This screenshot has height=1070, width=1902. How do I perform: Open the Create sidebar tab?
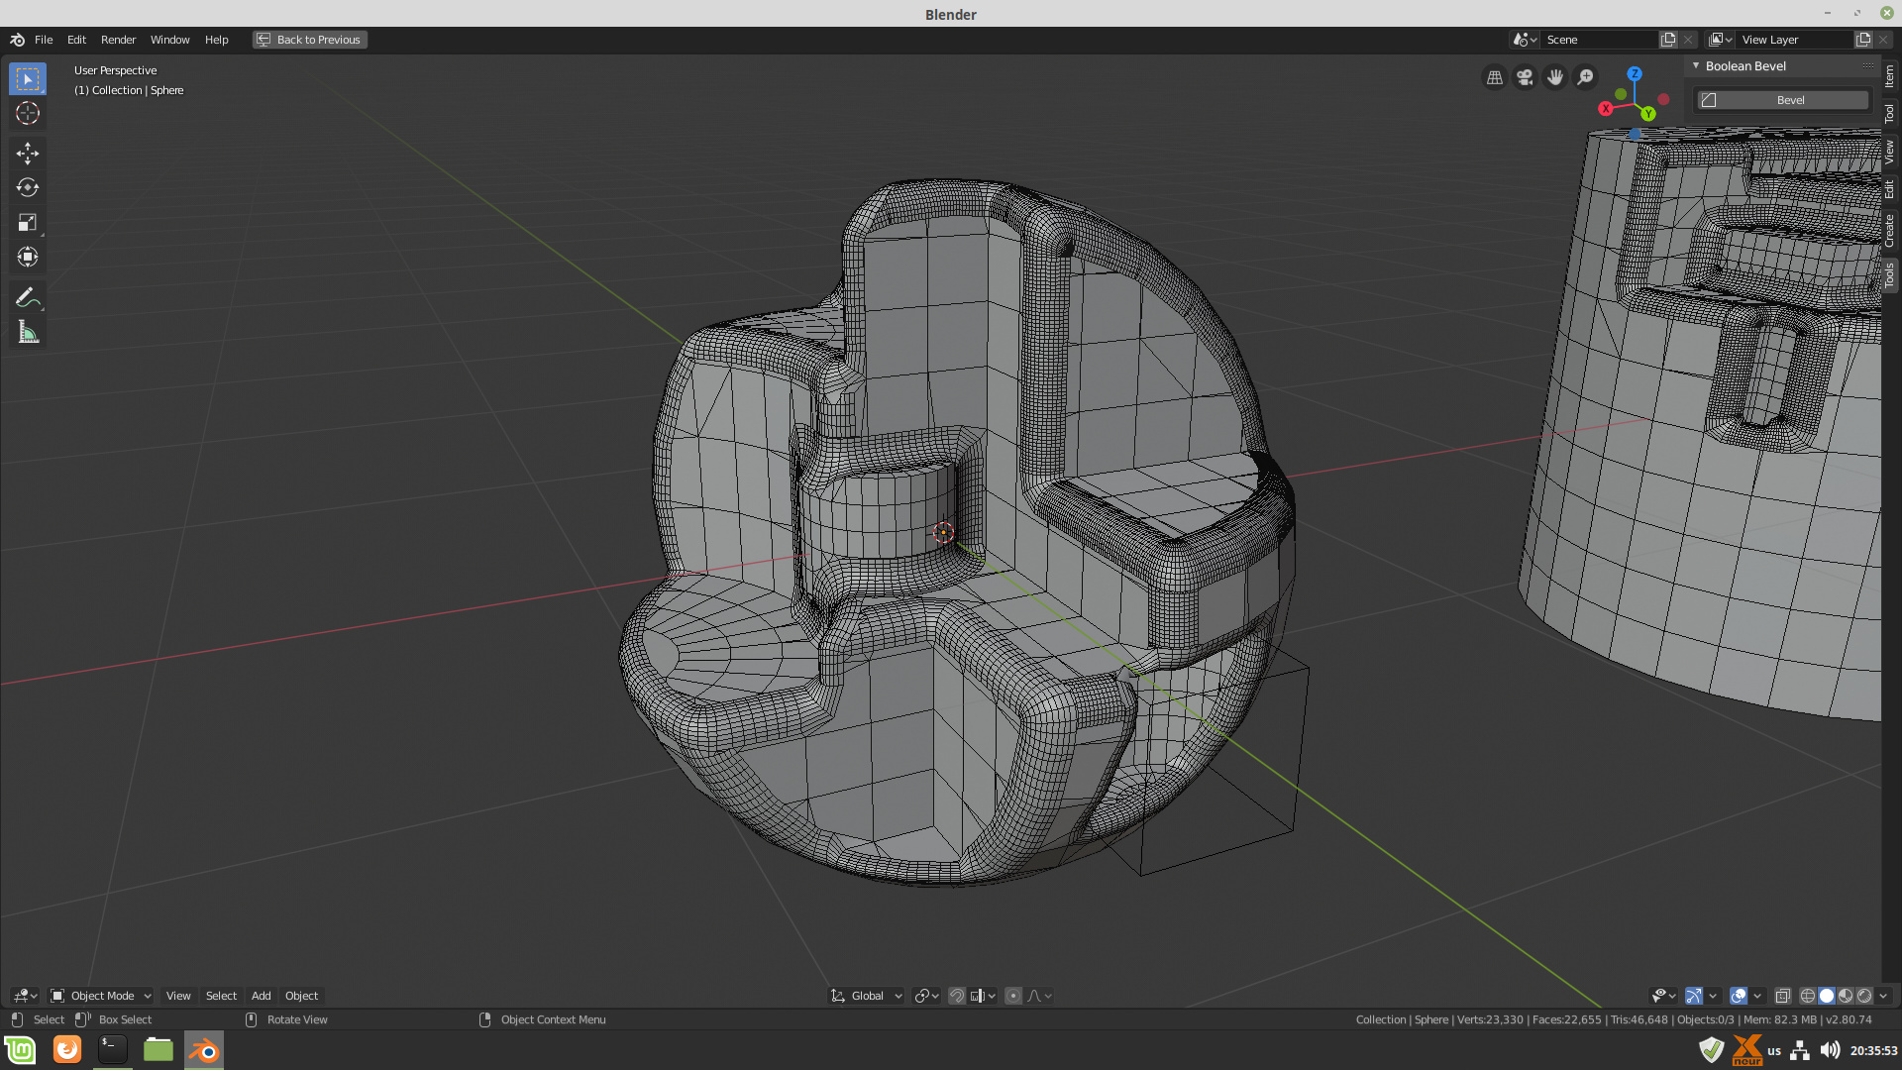pyautogui.click(x=1890, y=231)
